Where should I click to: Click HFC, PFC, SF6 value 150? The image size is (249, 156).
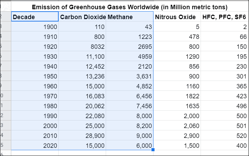tap(224, 46)
